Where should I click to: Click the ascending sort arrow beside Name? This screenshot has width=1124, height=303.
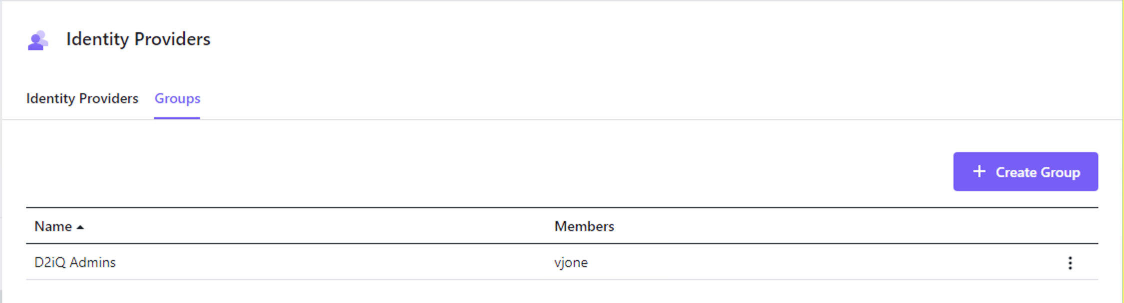(80, 227)
